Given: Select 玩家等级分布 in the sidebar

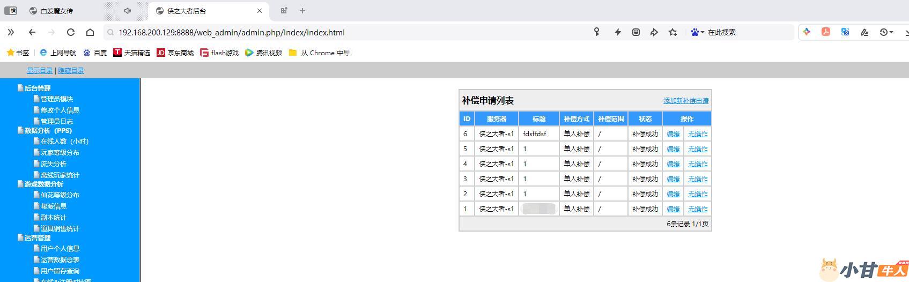Looking at the screenshot, I should (60, 153).
